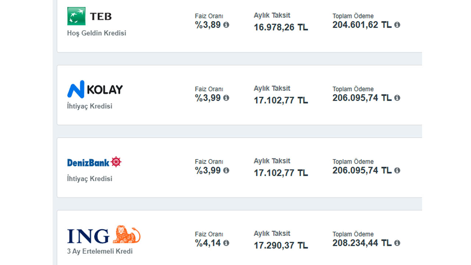Click the TEB bank logo
Viewport: 471px width, 265px height.
tap(89, 16)
